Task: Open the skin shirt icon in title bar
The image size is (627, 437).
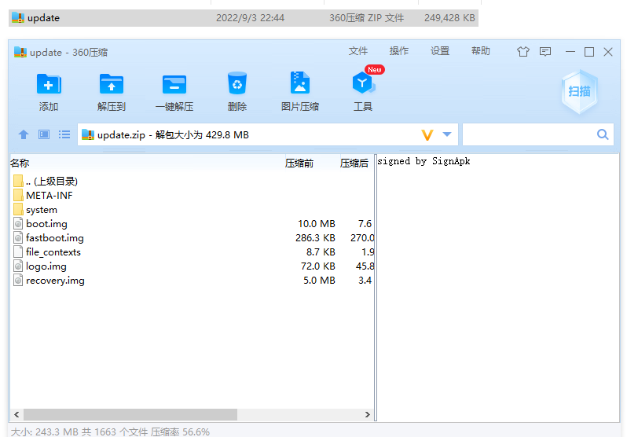Action: click(x=523, y=52)
